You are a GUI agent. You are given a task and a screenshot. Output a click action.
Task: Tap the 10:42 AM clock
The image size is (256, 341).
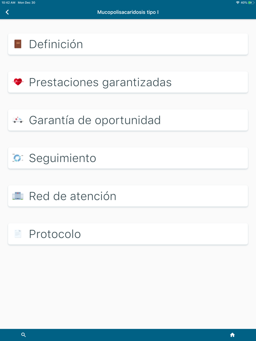(x=8, y=3)
